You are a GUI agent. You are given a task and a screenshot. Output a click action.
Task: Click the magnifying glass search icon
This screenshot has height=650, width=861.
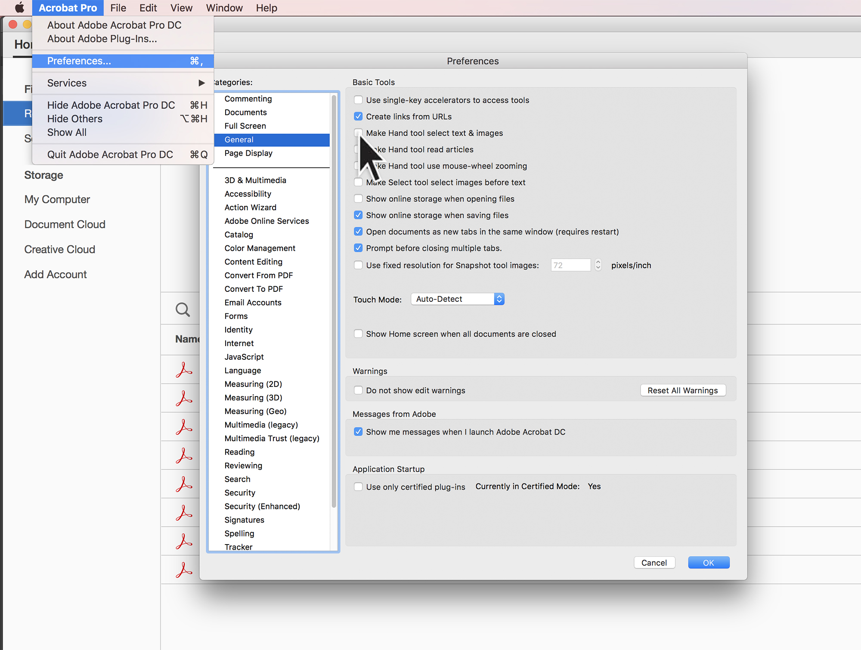(x=183, y=310)
